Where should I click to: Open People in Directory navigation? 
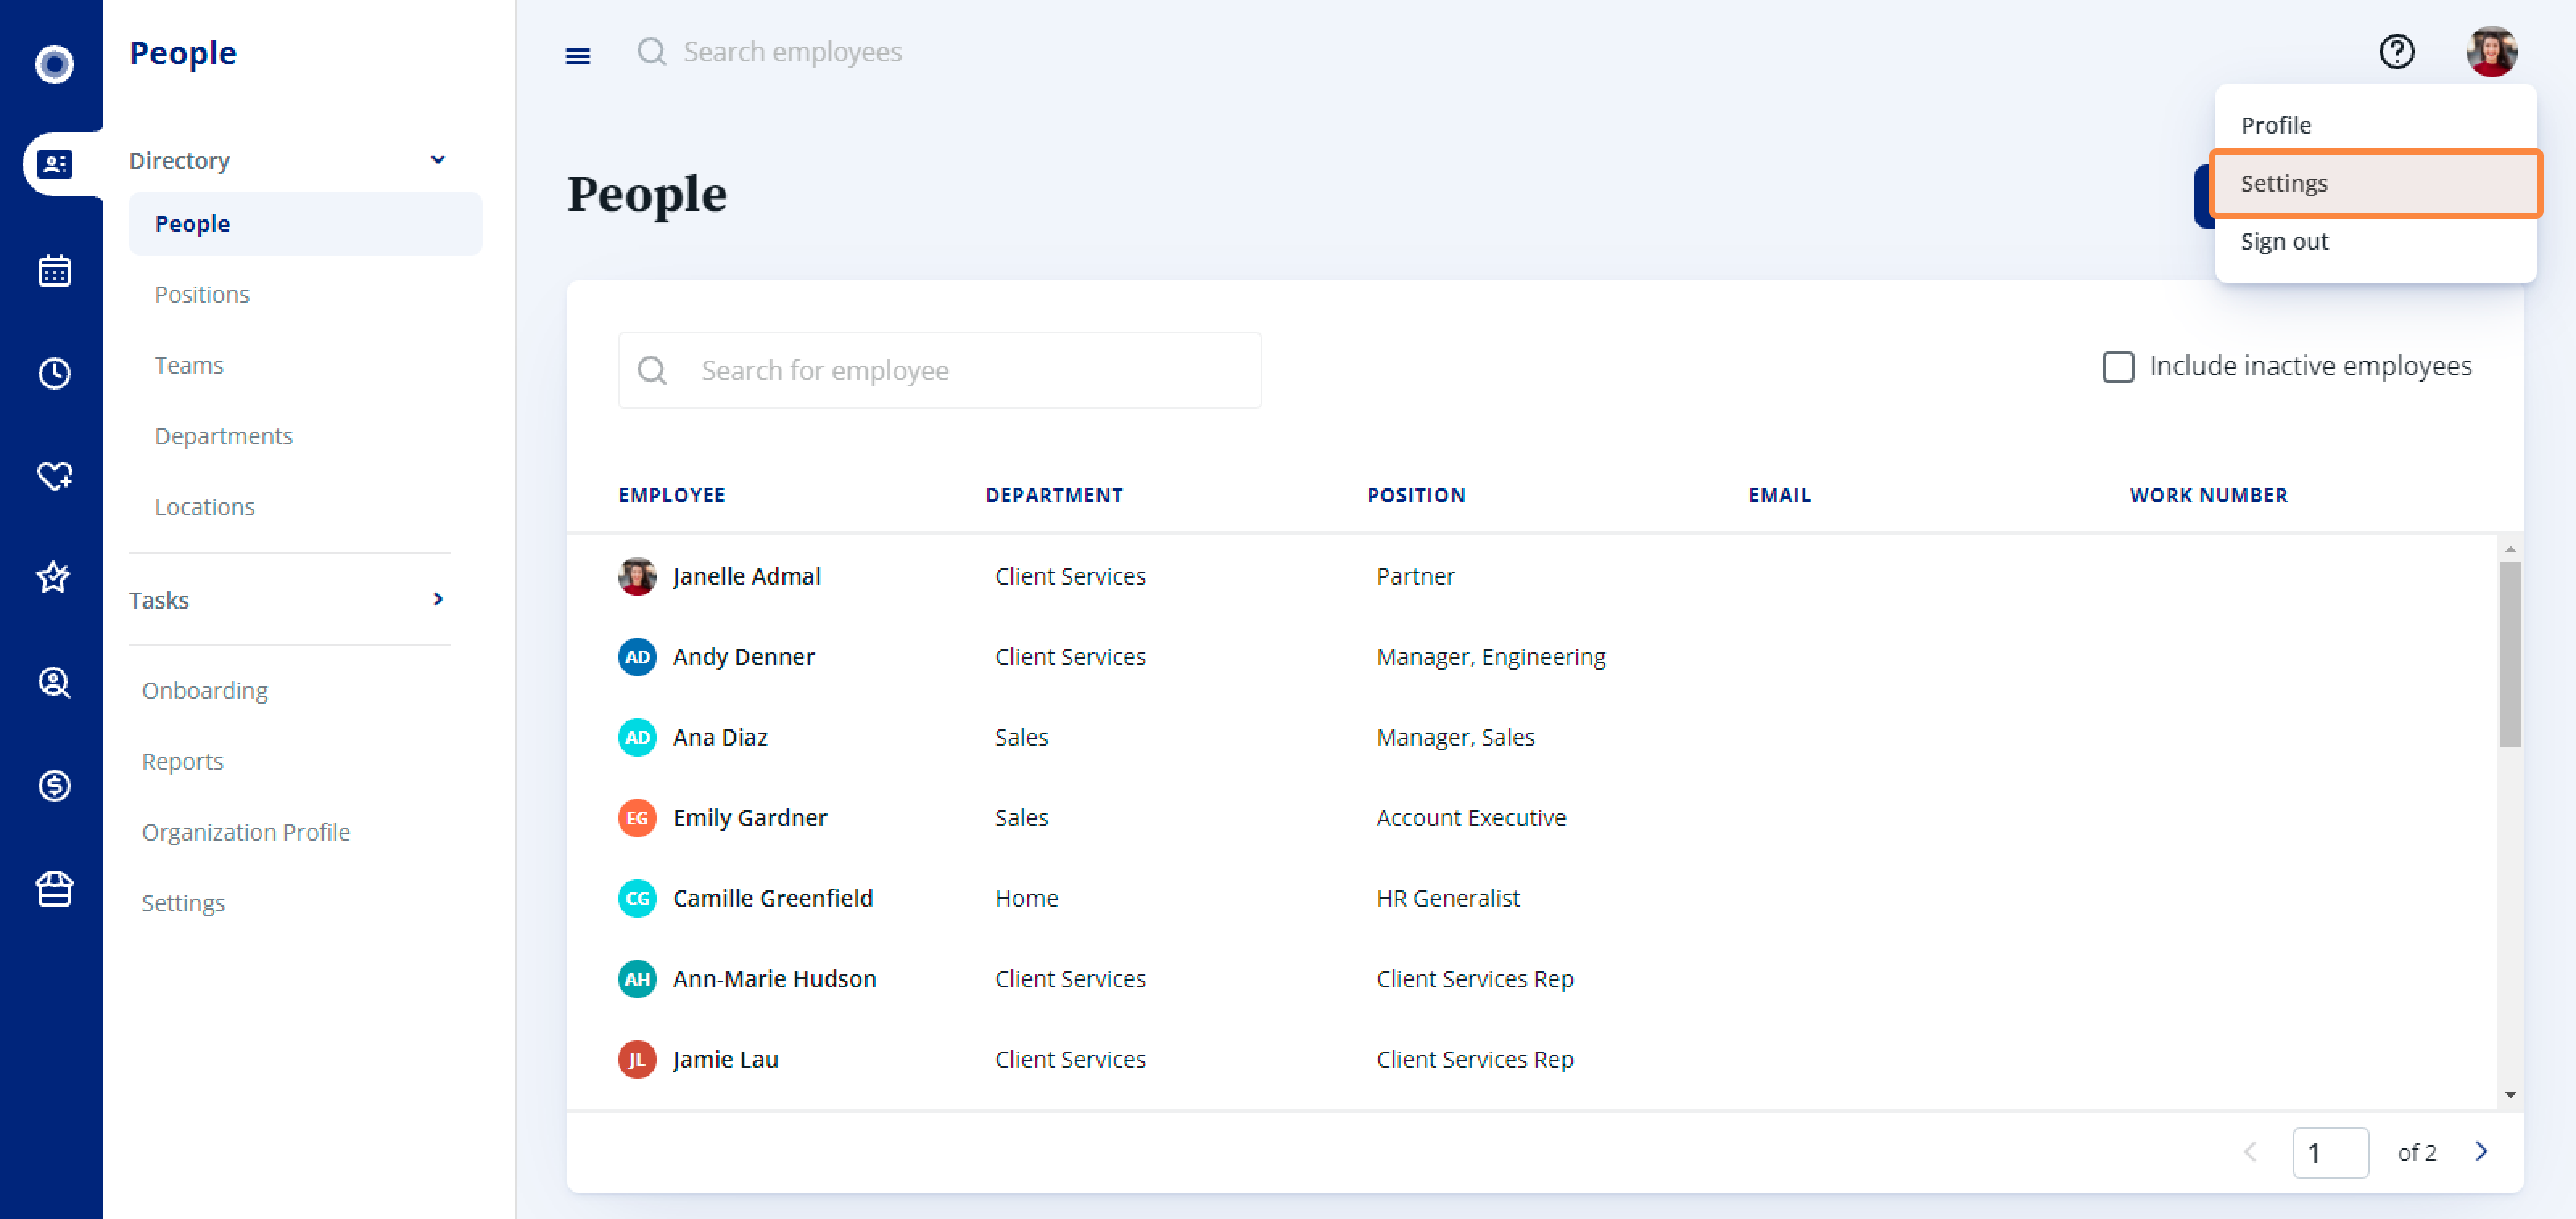click(x=305, y=224)
